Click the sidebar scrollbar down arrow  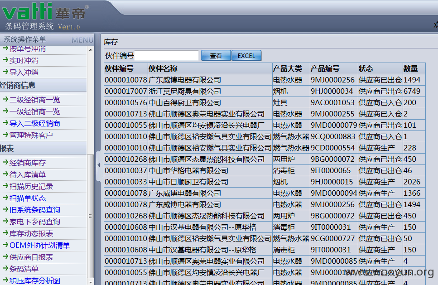pos(91,282)
